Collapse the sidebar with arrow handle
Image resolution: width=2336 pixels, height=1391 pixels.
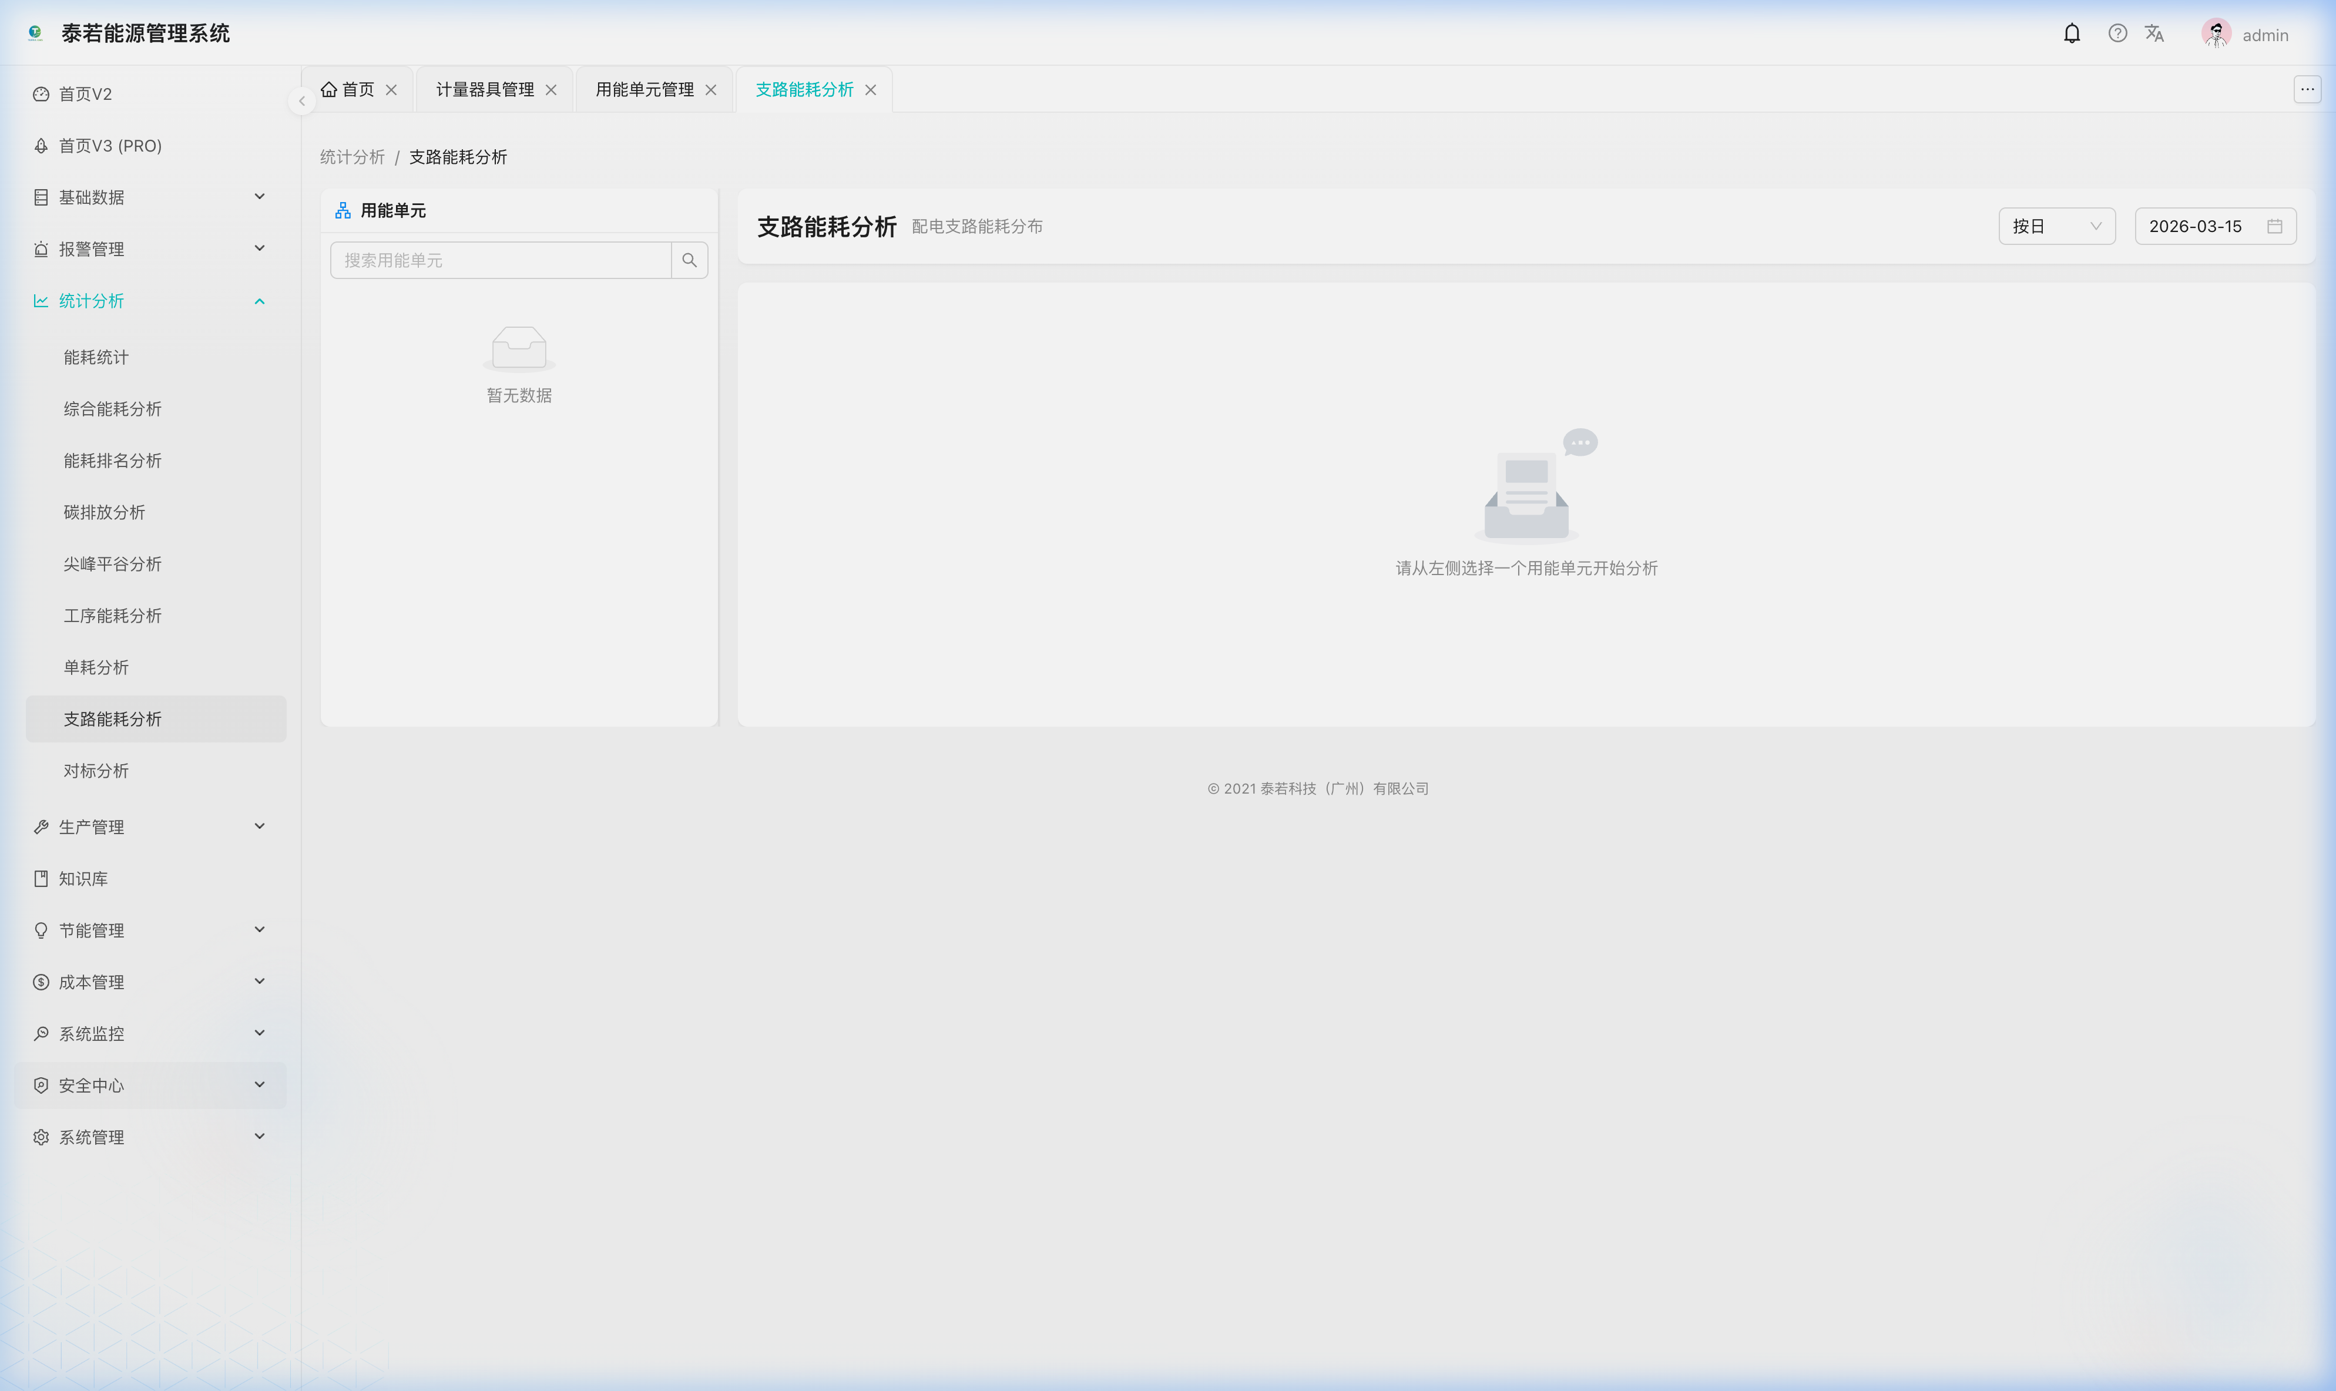(302, 101)
